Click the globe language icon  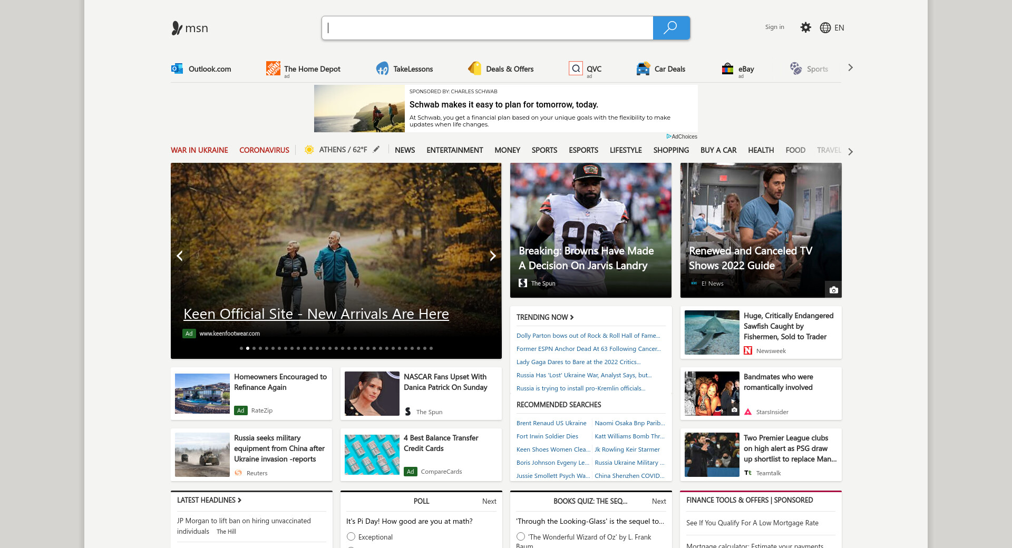(x=825, y=28)
